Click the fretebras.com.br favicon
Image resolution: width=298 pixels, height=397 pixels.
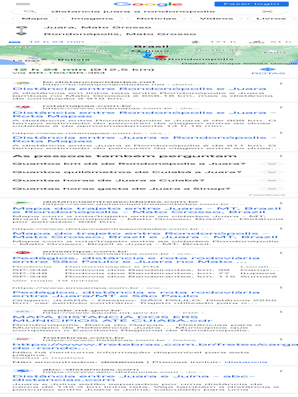pos(23,339)
